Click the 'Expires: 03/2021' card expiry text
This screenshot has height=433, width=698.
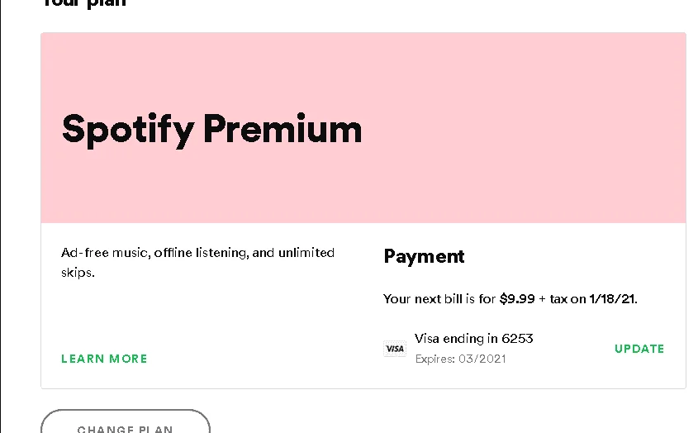[x=460, y=359]
